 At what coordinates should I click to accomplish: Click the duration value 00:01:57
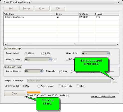click(x=84, y=17)
